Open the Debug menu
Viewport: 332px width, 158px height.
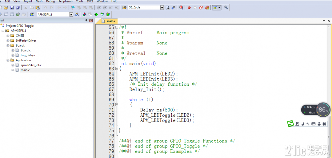(x=50, y=1)
